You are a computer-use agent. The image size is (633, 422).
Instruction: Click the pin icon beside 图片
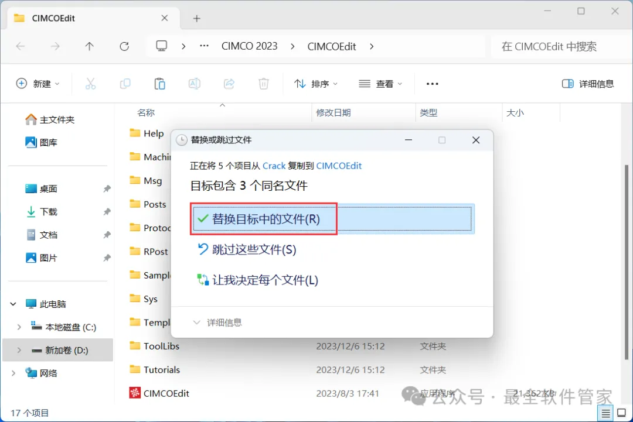tap(107, 258)
